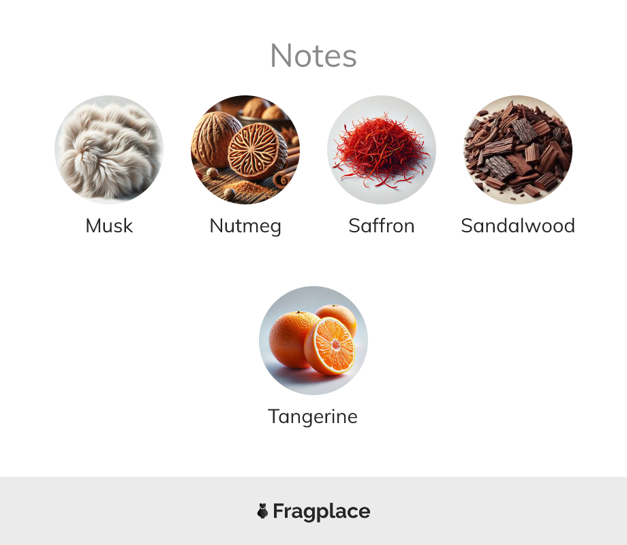Click the Nutmeg label below its image

click(x=245, y=226)
